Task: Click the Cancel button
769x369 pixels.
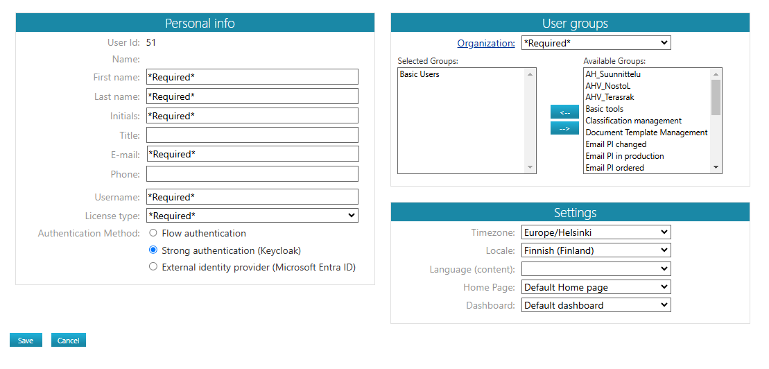Action: click(x=68, y=341)
